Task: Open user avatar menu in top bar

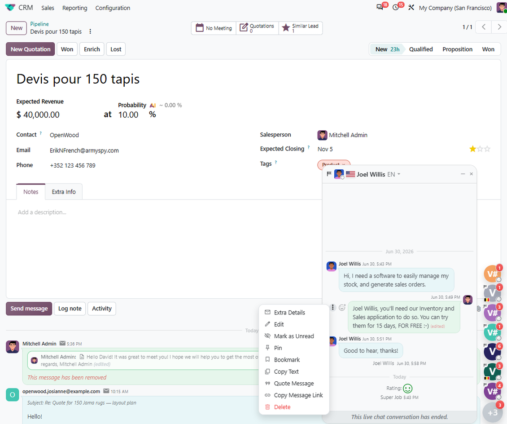Action: 502,8
